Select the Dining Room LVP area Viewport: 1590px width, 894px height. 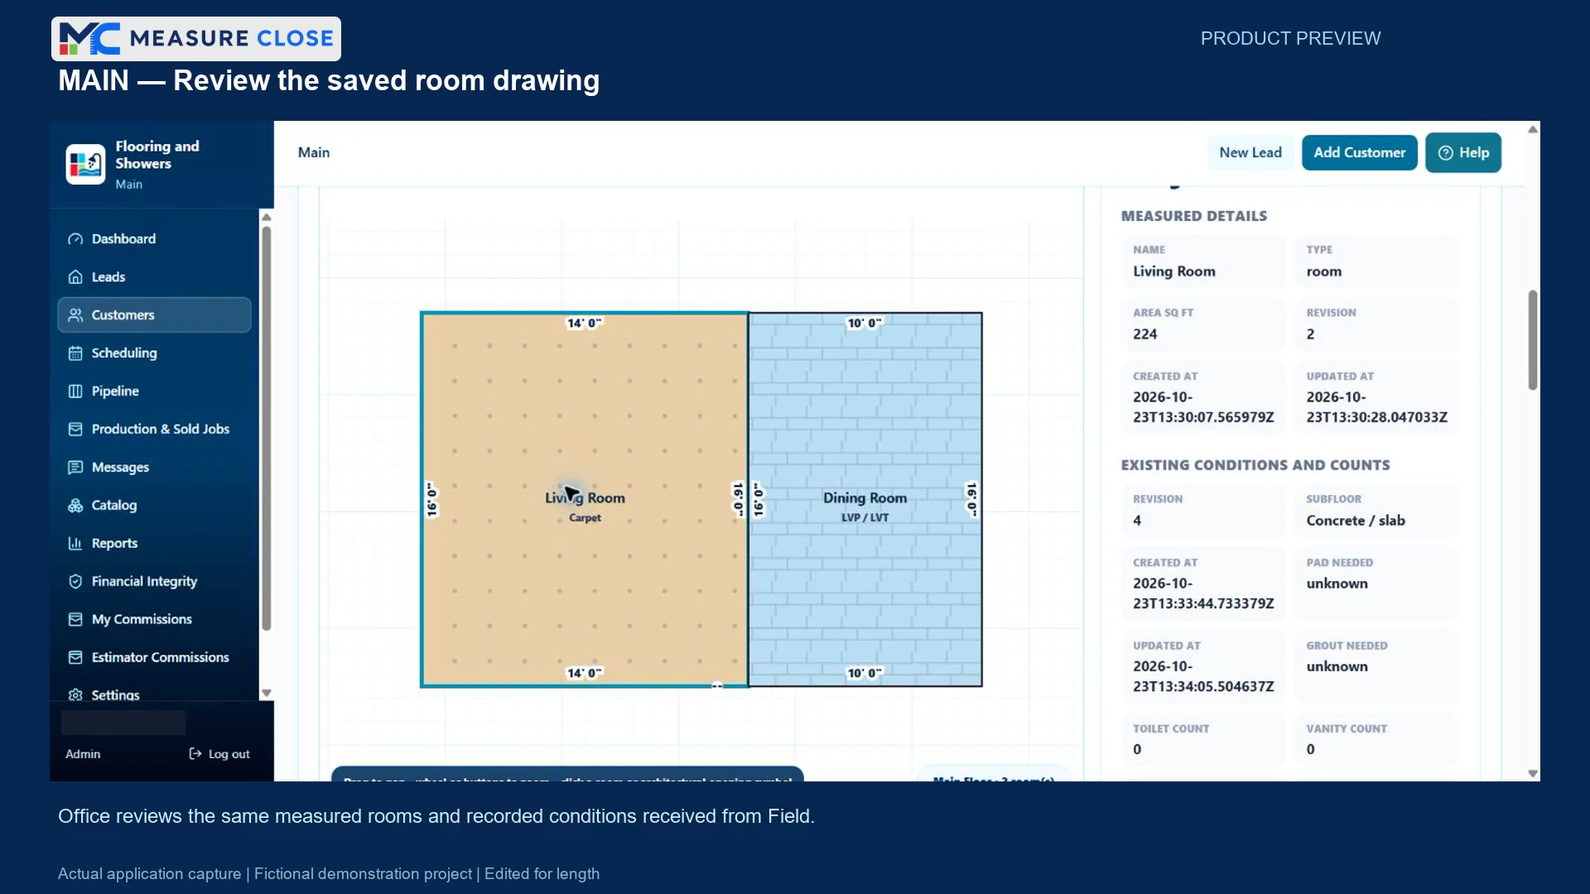(865, 500)
